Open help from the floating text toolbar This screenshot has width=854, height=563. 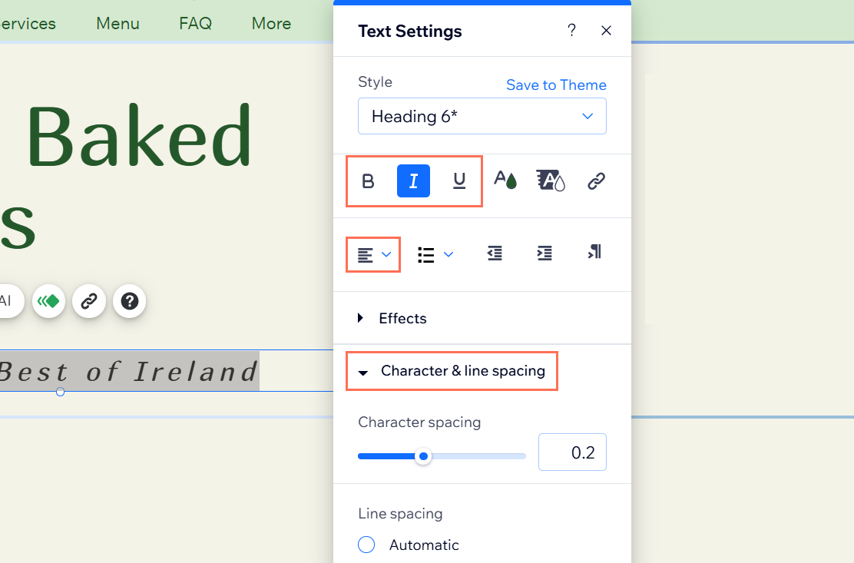click(129, 301)
